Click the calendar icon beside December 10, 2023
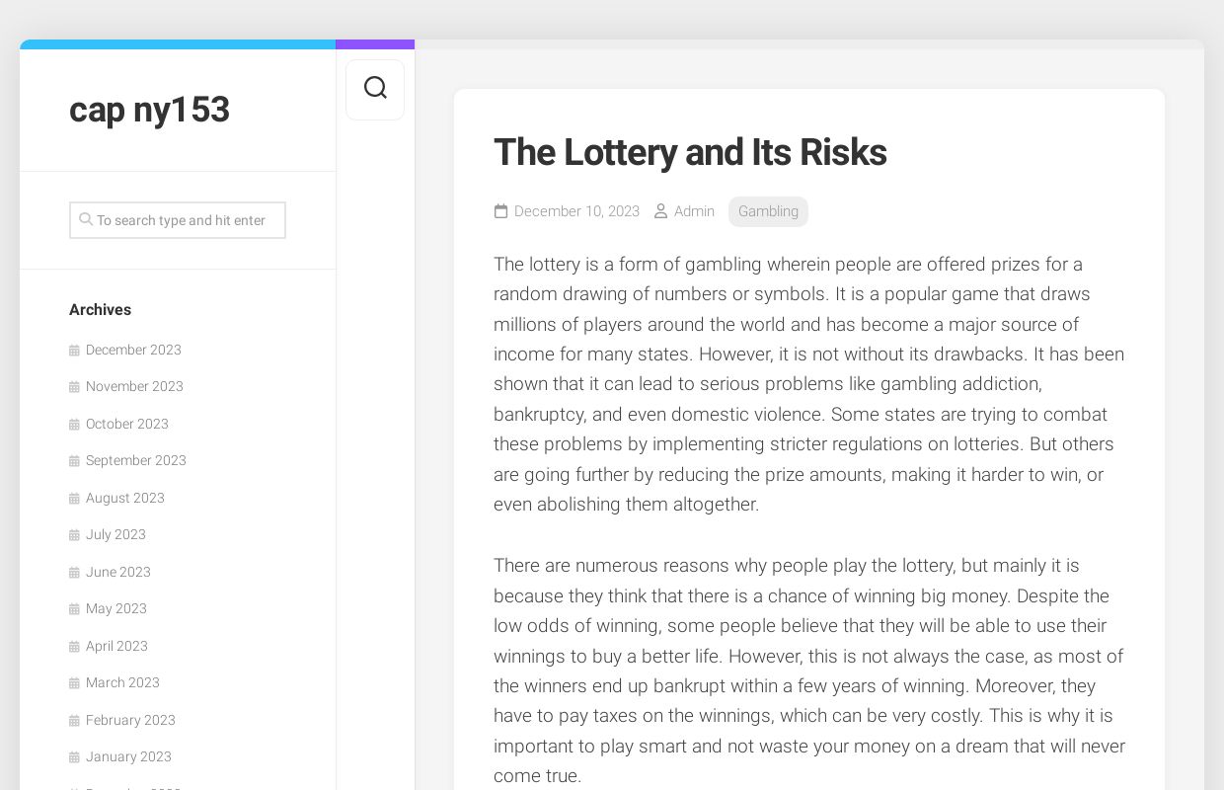The image size is (1224, 790). (x=500, y=211)
